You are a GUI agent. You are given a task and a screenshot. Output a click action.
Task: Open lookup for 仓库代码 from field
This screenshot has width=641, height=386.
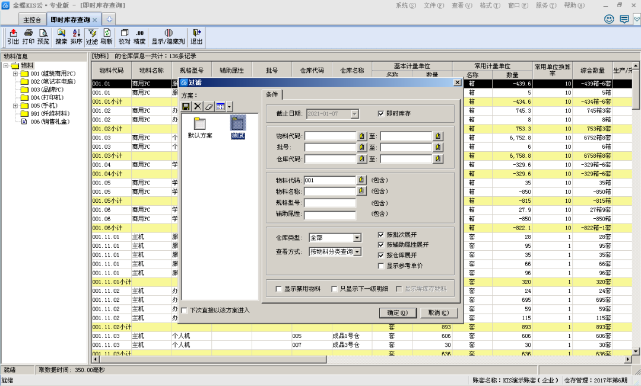(362, 158)
